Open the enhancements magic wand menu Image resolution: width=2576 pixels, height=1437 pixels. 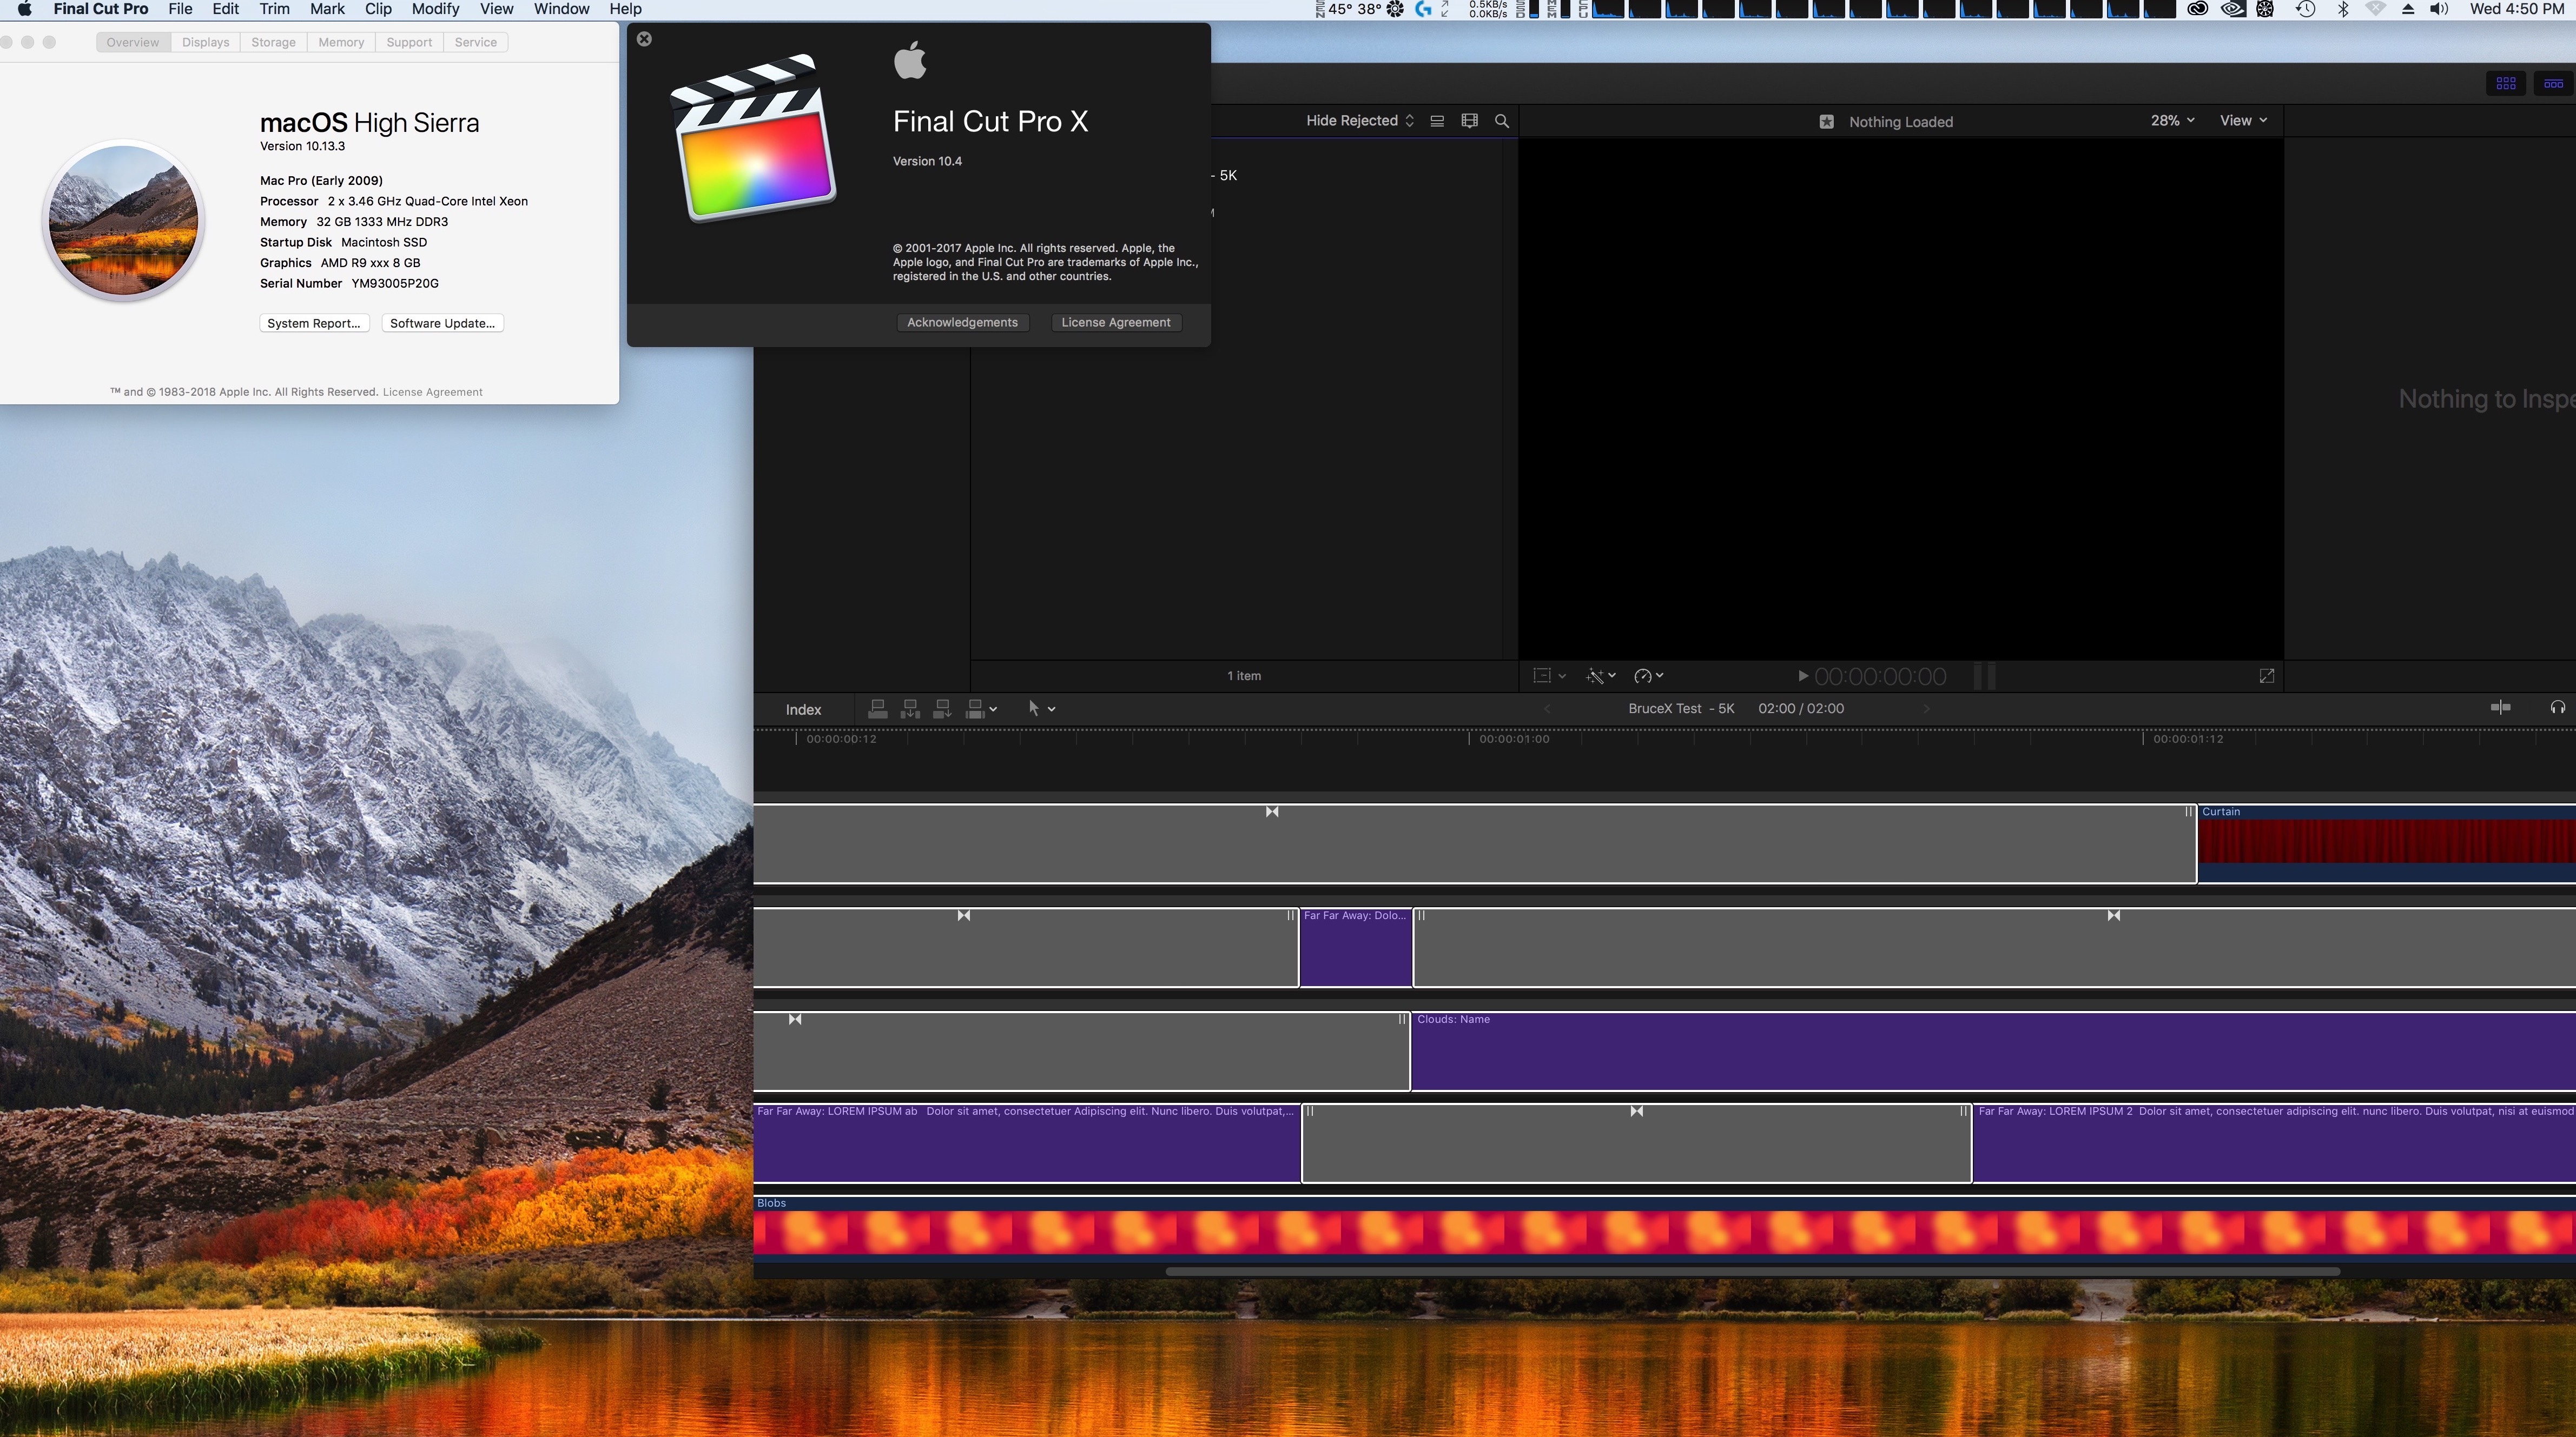point(1600,676)
